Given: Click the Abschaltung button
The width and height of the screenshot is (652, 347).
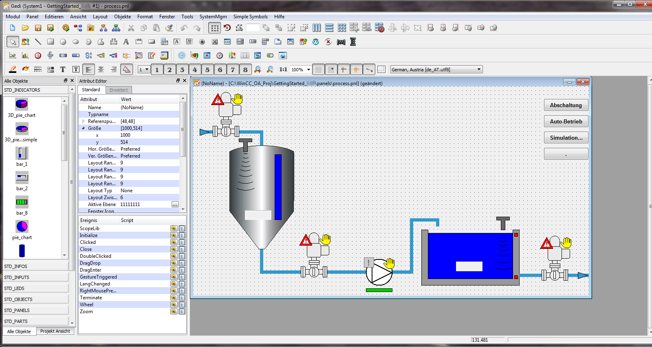Looking at the screenshot, I should pyautogui.click(x=566, y=105).
